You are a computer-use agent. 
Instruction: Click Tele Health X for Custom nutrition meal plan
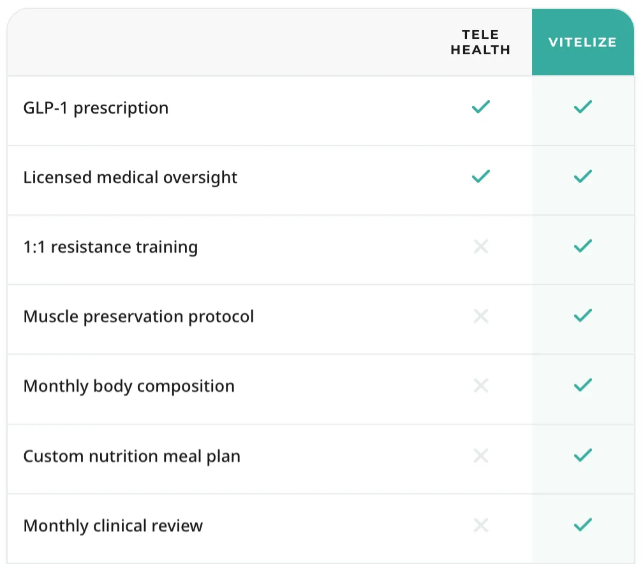480,456
